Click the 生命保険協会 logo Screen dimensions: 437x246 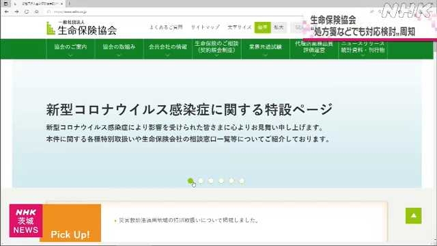(81, 28)
